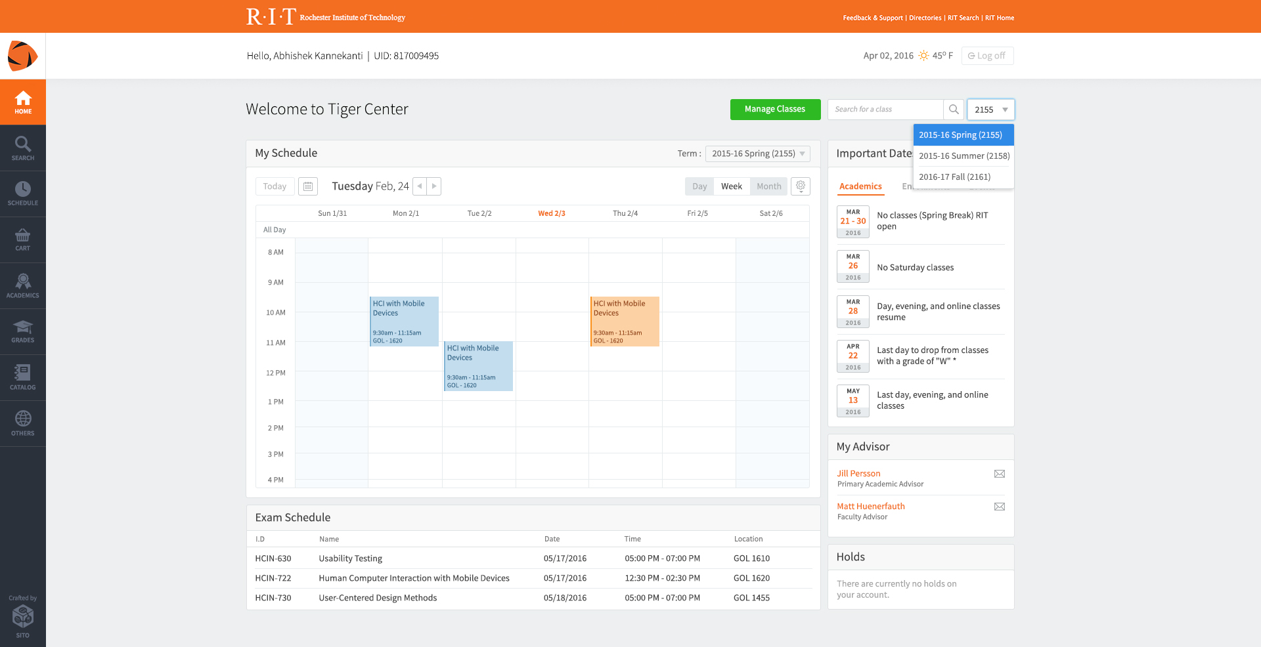Email advisor Jill Persson envelope icon
Viewport: 1261px width, 647px height.
click(1000, 474)
